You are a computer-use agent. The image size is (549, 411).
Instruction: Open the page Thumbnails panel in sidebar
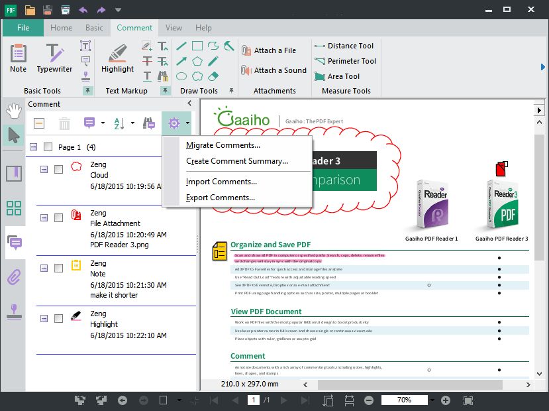[x=14, y=207]
